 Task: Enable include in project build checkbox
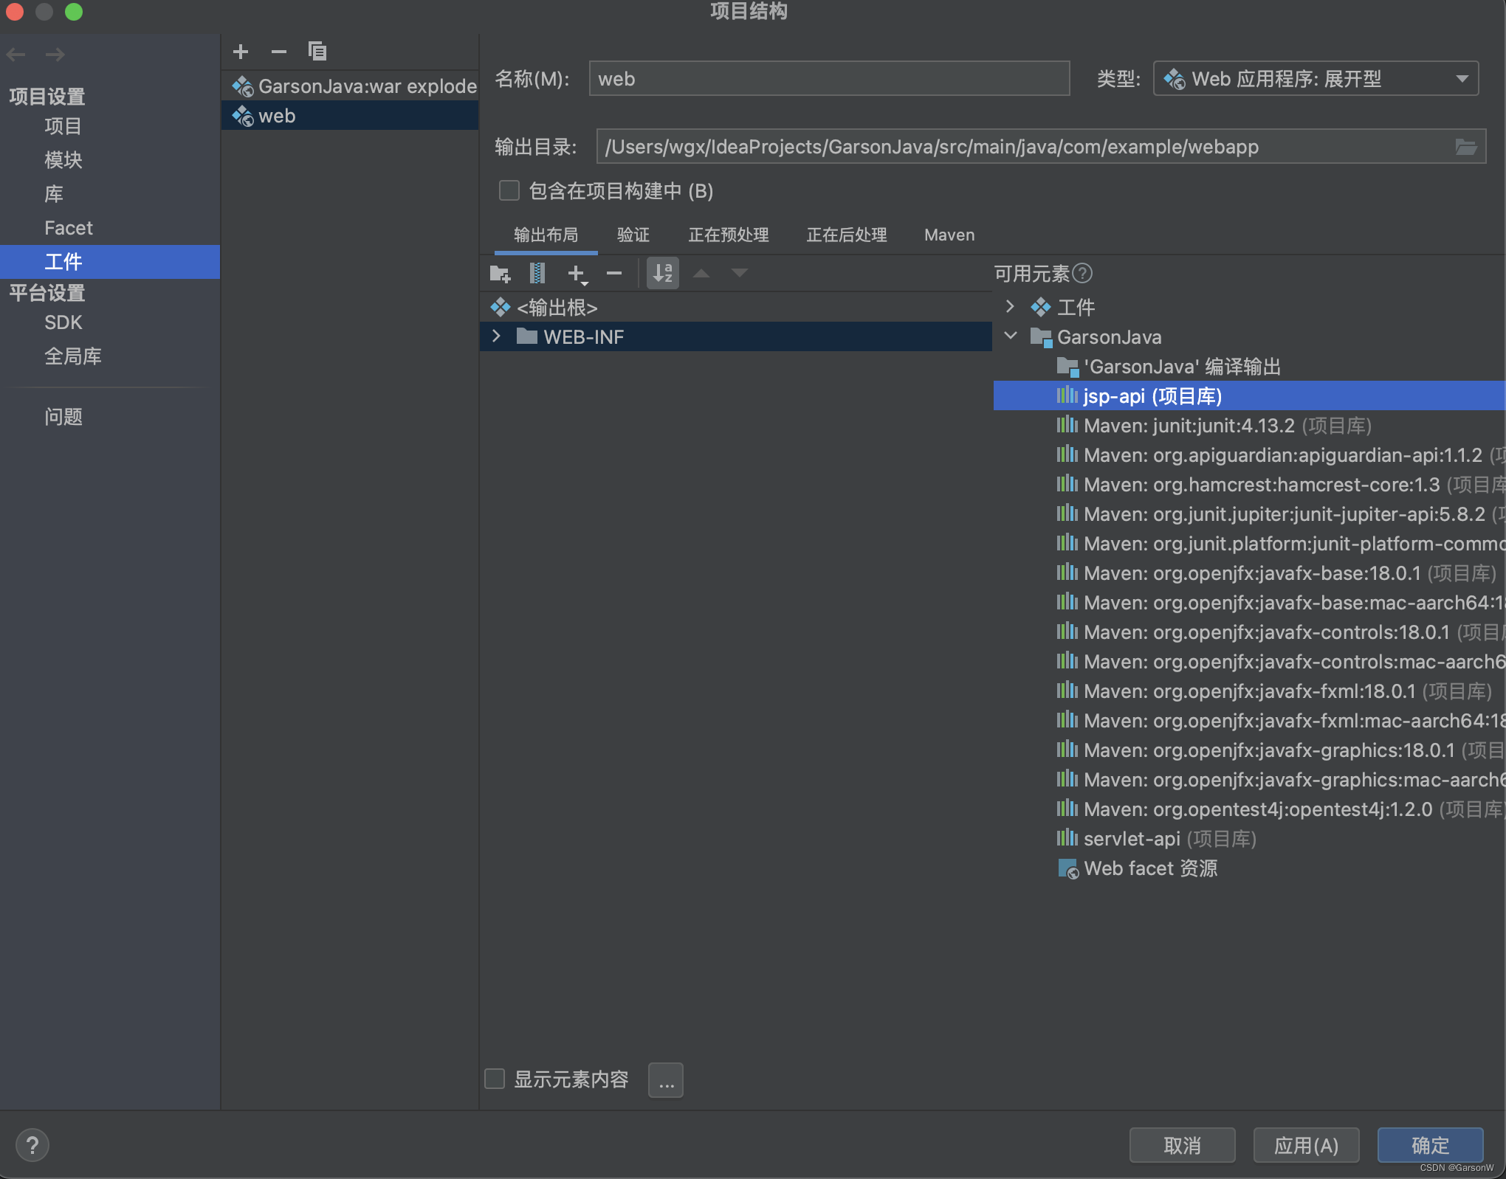point(509,191)
